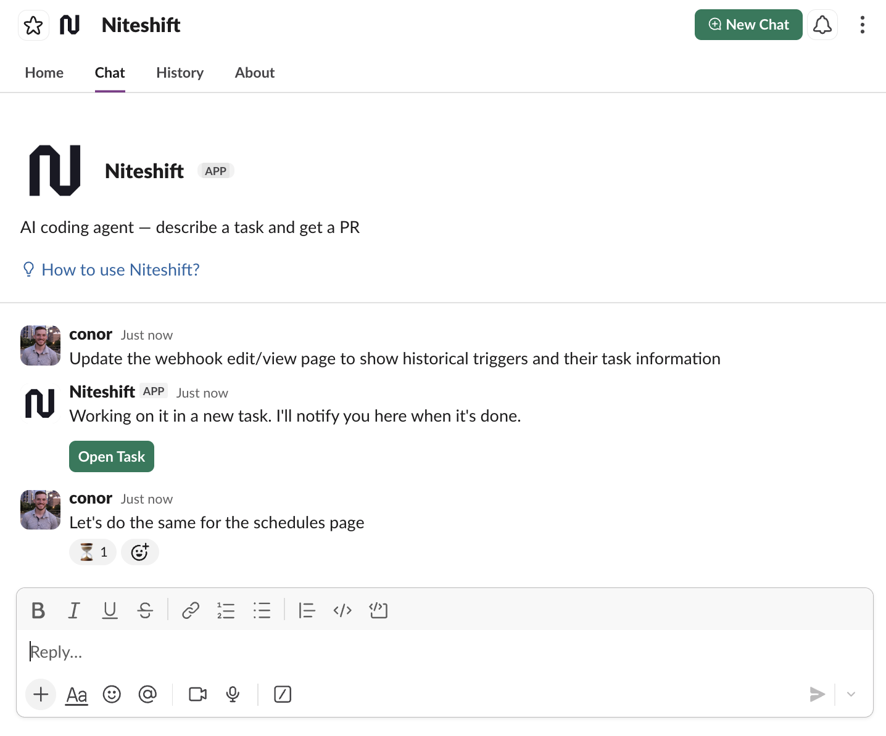Open the three-dot more options menu

click(x=862, y=25)
